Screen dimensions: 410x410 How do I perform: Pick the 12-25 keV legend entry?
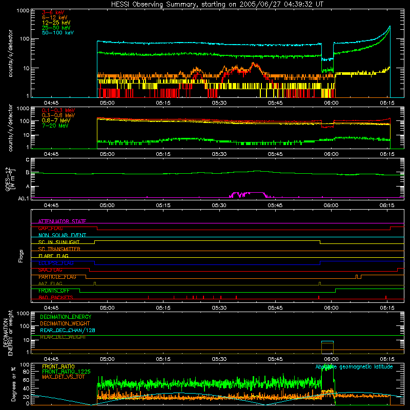56,23
